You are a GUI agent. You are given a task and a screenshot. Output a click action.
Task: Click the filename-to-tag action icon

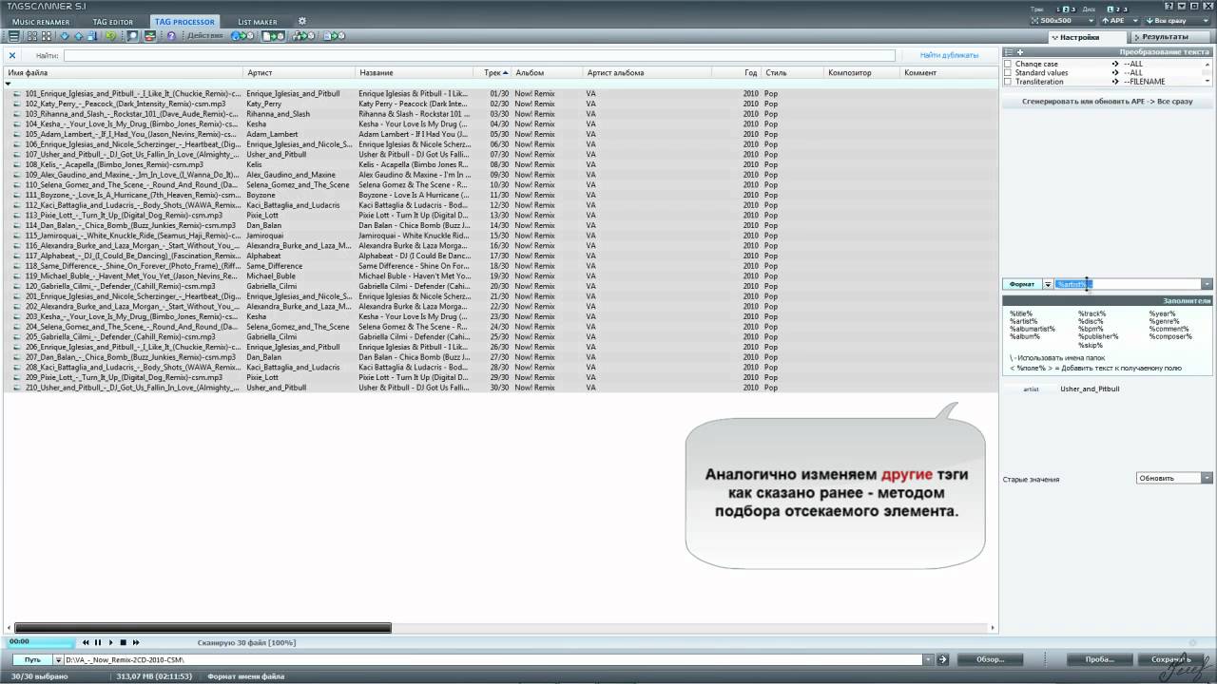pos(273,36)
